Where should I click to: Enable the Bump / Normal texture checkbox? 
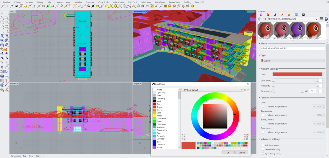263,124
